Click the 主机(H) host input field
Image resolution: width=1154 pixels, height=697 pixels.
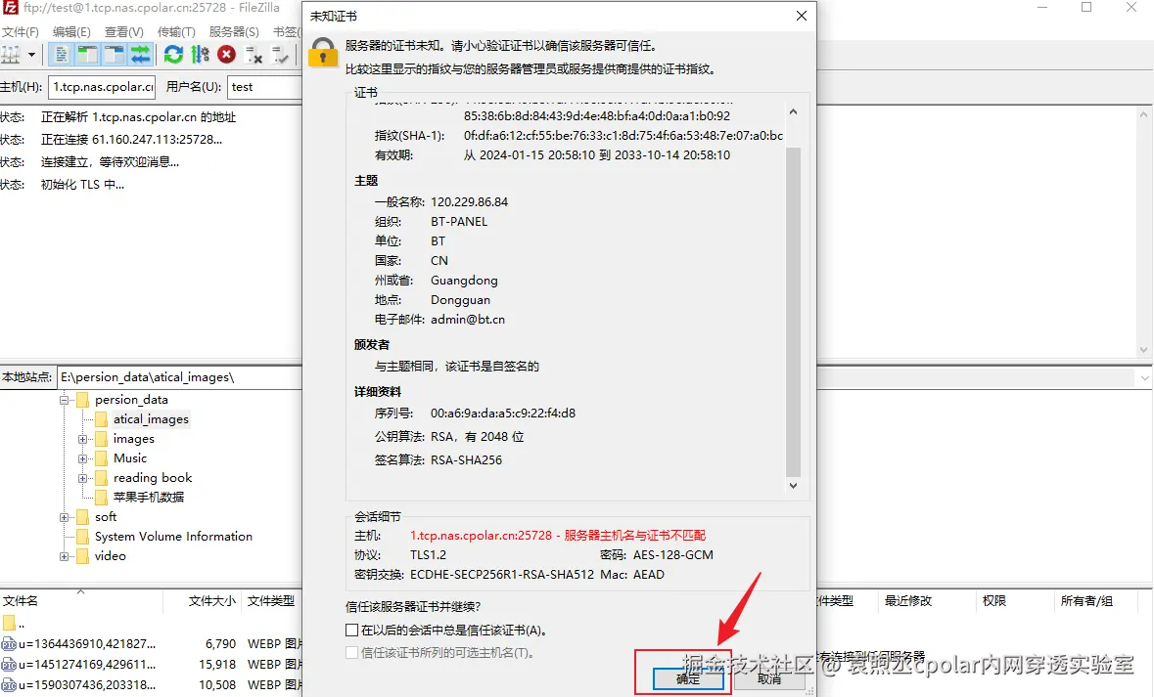(x=102, y=87)
